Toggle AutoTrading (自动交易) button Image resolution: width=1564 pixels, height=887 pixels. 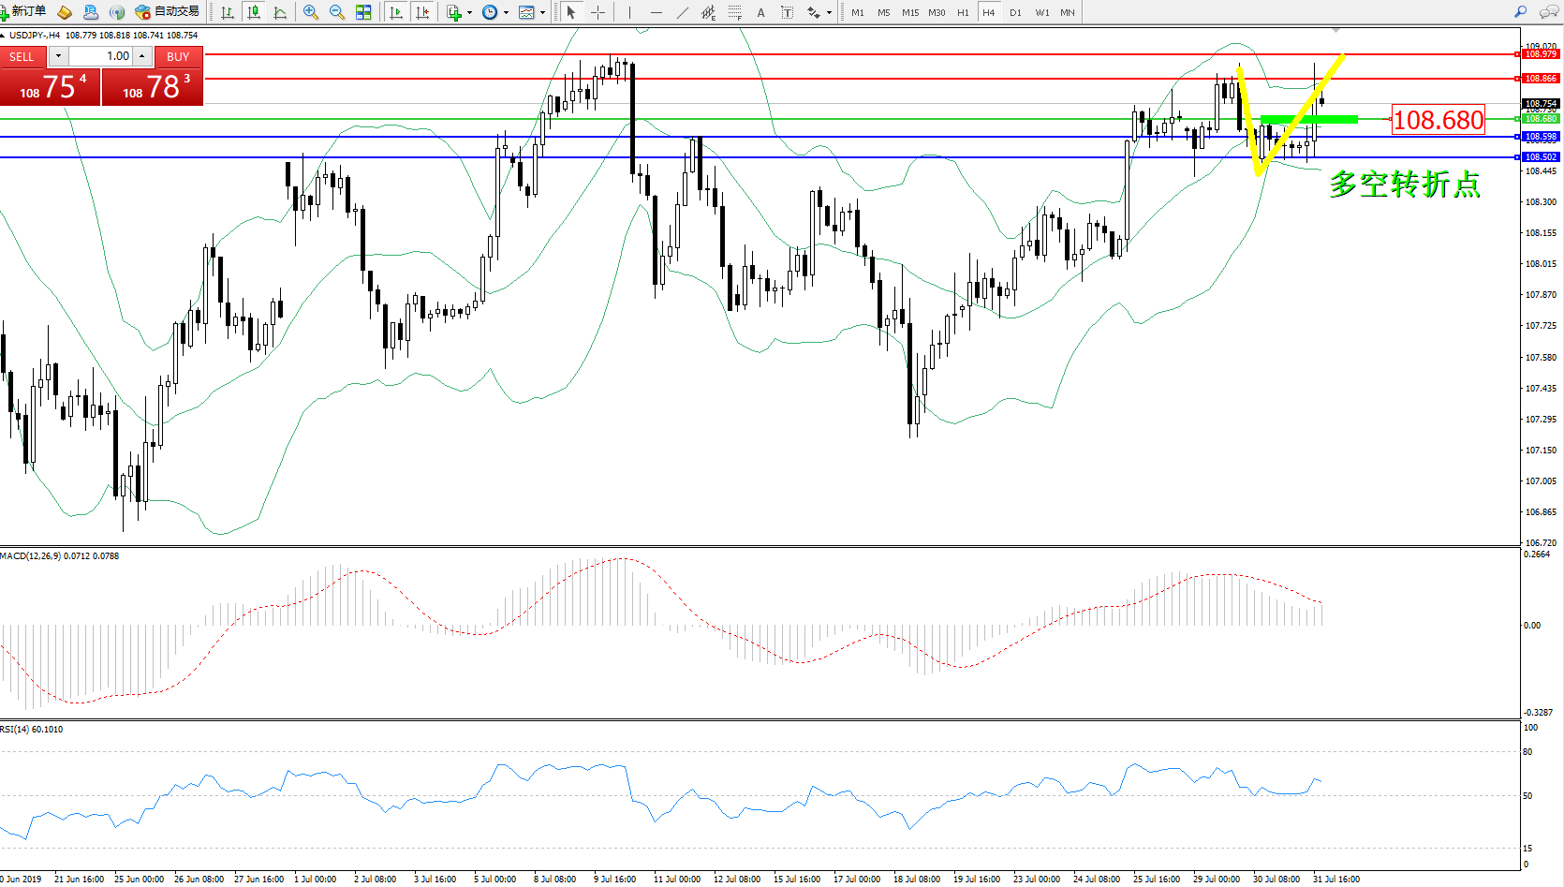(x=167, y=12)
